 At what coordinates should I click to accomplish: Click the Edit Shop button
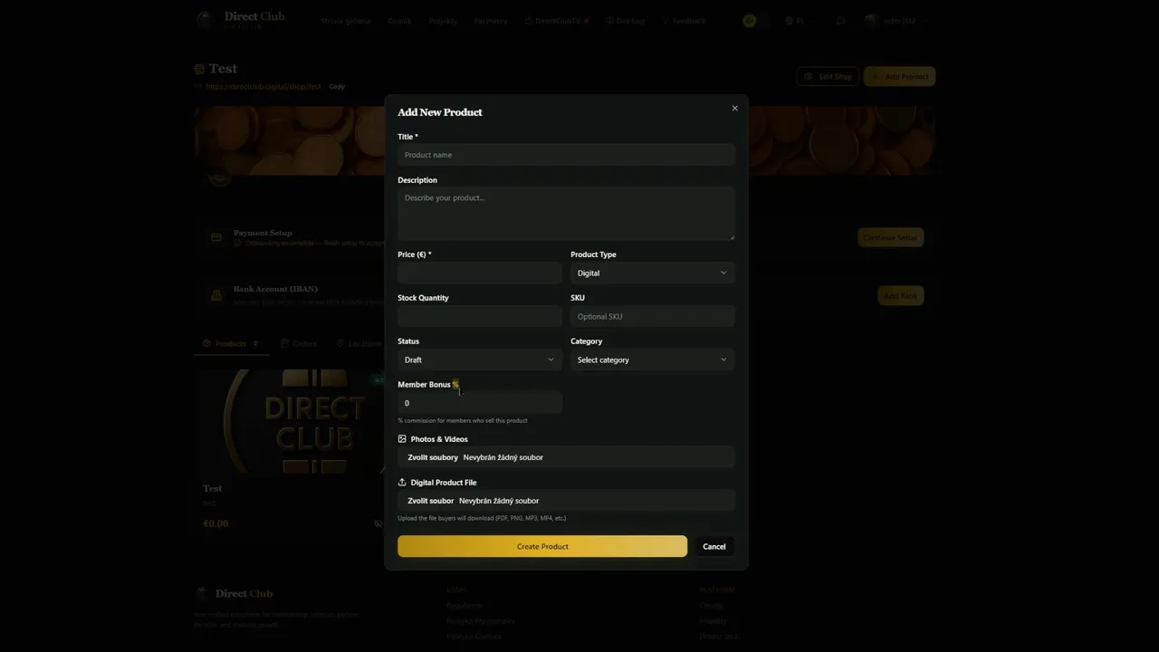[x=828, y=77]
